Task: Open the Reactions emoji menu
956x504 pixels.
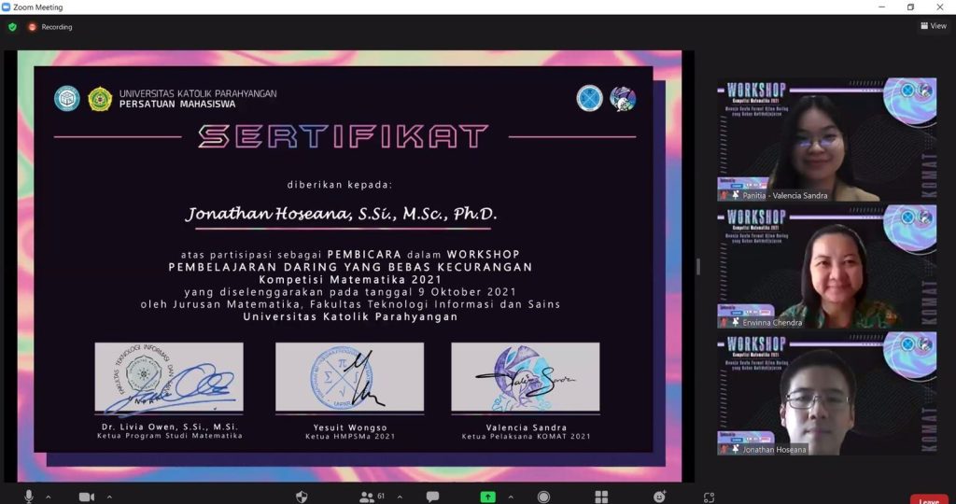Action: click(660, 497)
